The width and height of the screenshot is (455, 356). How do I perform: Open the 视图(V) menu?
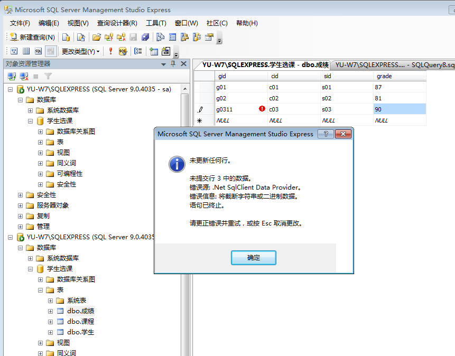[x=78, y=23]
